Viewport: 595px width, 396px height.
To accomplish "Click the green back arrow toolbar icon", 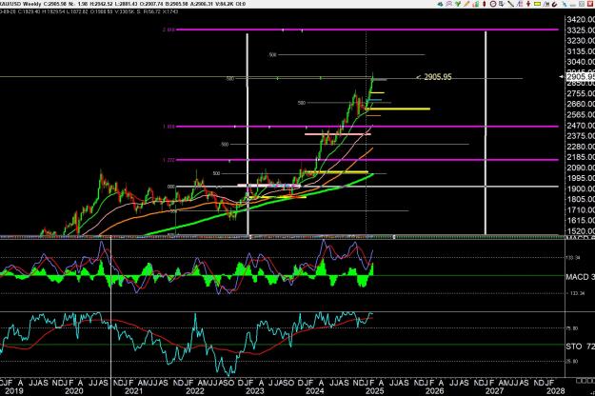I will [x=440, y=4].
